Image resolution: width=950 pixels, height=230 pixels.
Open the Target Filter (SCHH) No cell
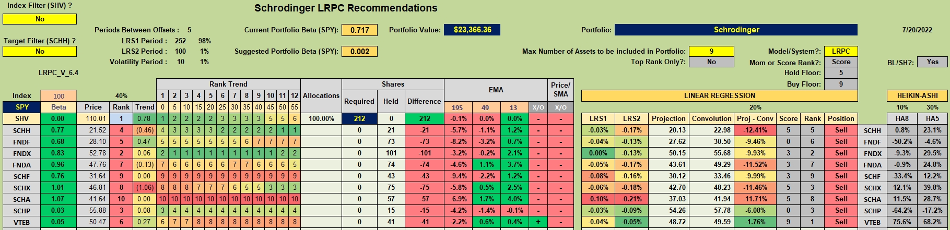pos(40,51)
